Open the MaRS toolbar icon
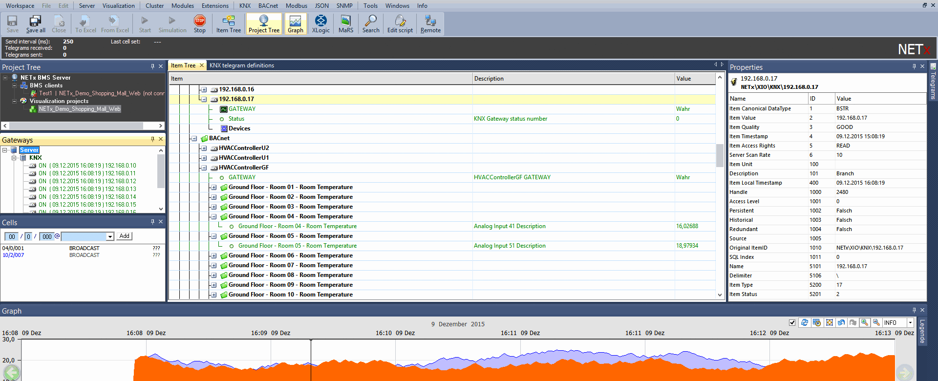 coord(346,23)
